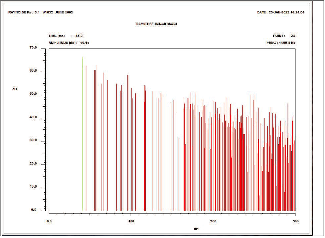The image size is (325, 238).
Task: Select the AMPLITUDE (dB) readout value
Action: 84,43
